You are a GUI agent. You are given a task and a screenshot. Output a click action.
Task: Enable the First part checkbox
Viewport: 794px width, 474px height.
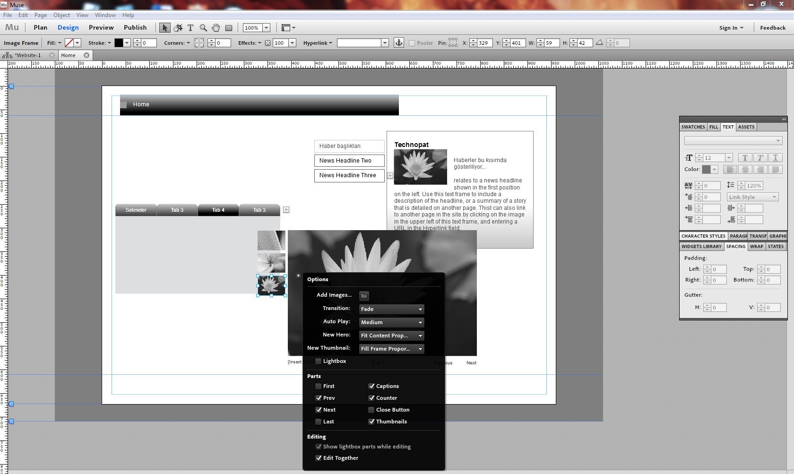(x=319, y=386)
